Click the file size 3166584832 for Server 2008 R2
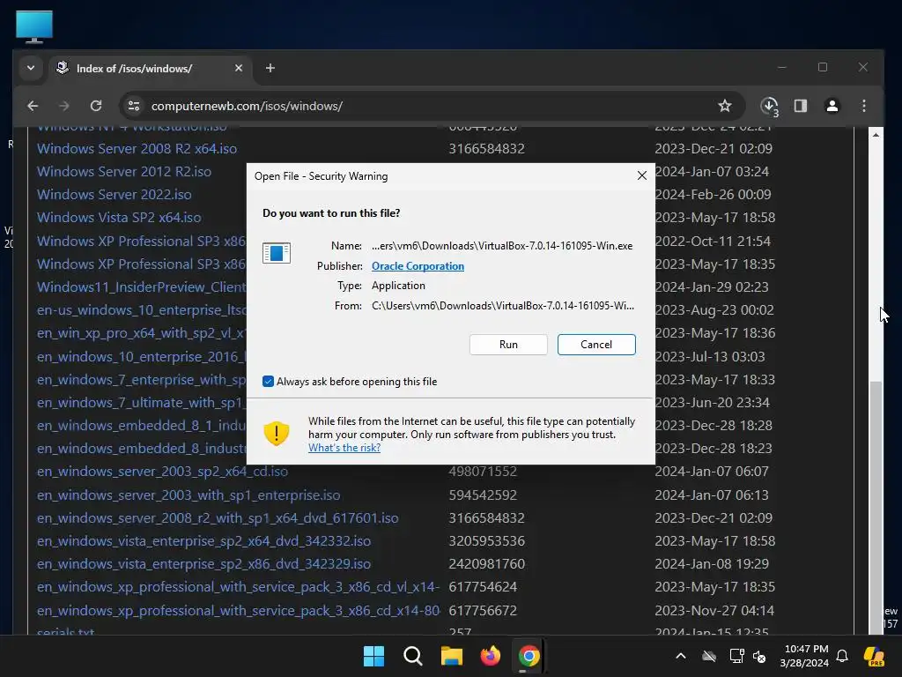Image resolution: width=902 pixels, height=677 pixels. tap(486, 148)
